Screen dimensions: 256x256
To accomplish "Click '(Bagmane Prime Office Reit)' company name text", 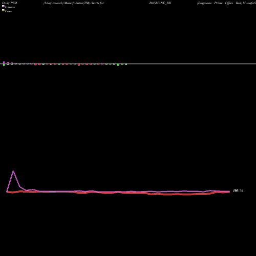I will point(220,3).
